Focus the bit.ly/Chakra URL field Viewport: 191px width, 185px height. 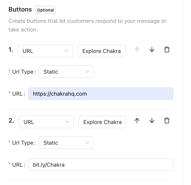100,165
